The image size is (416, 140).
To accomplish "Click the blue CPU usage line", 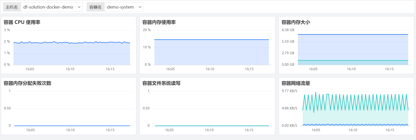I will click(x=76, y=43).
